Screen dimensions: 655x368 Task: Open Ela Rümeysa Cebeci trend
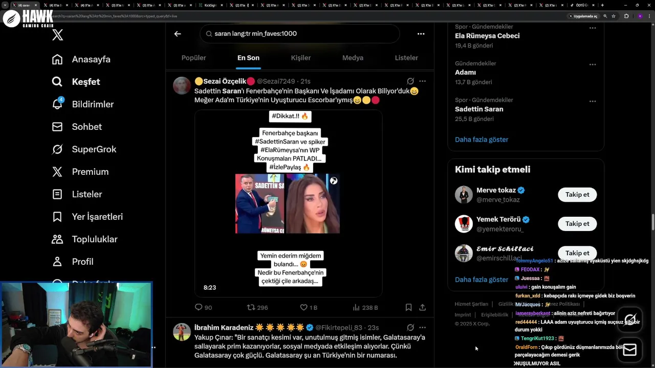[487, 36]
